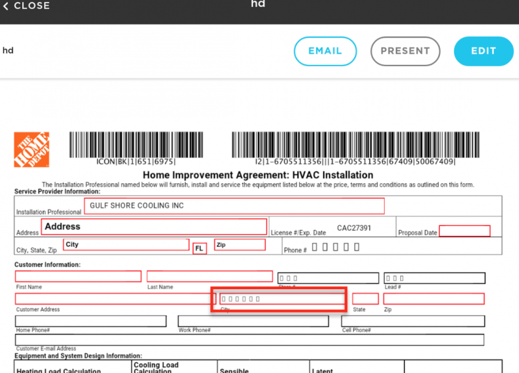Click the Cell Phone# field
This screenshot has height=373, width=519.
click(x=413, y=321)
